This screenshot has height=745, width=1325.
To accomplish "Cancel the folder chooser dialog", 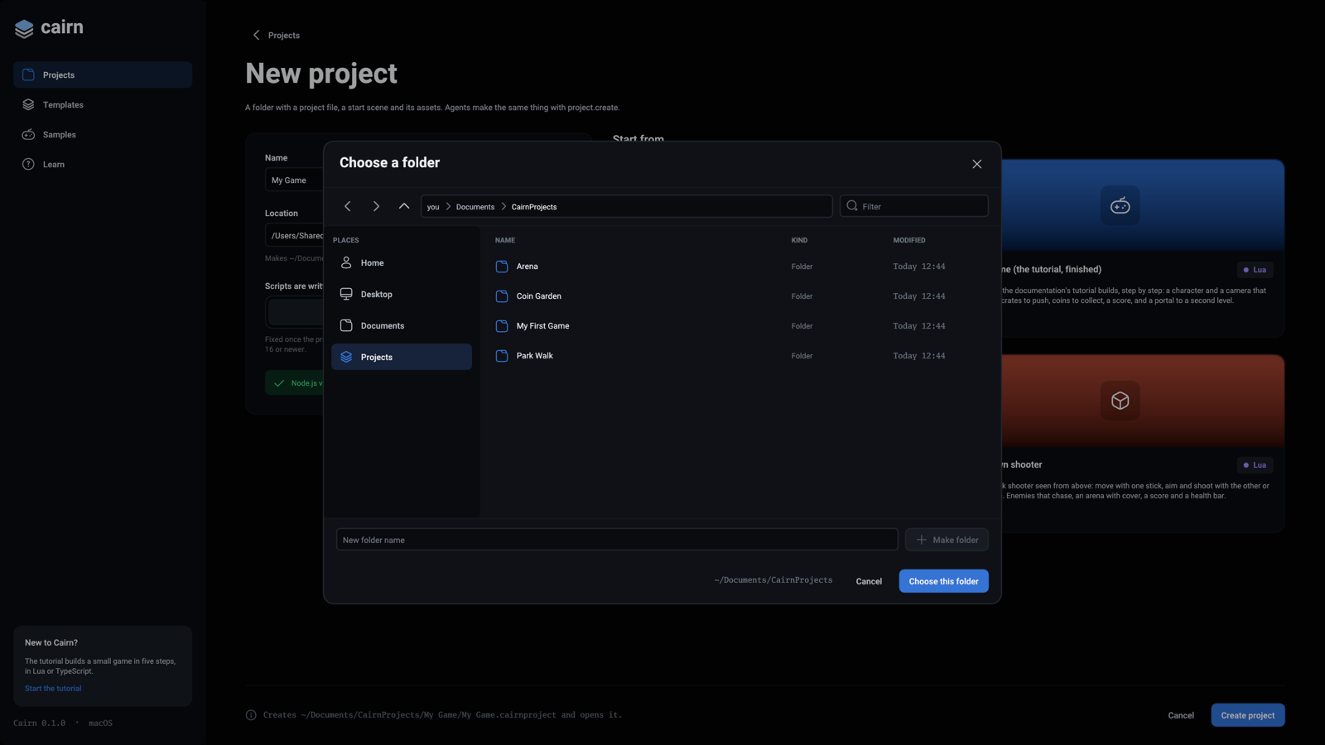I will (x=869, y=581).
